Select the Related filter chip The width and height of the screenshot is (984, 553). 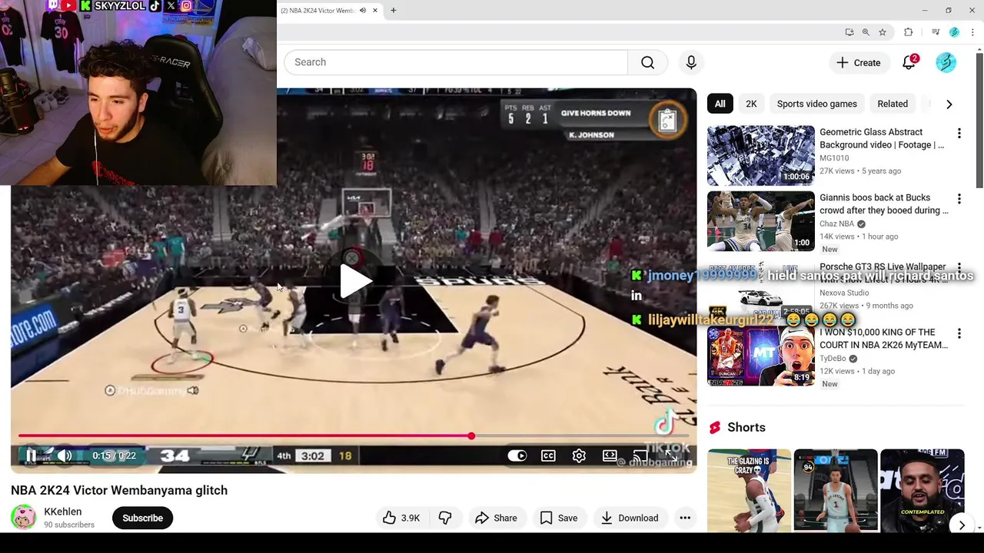(x=893, y=104)
